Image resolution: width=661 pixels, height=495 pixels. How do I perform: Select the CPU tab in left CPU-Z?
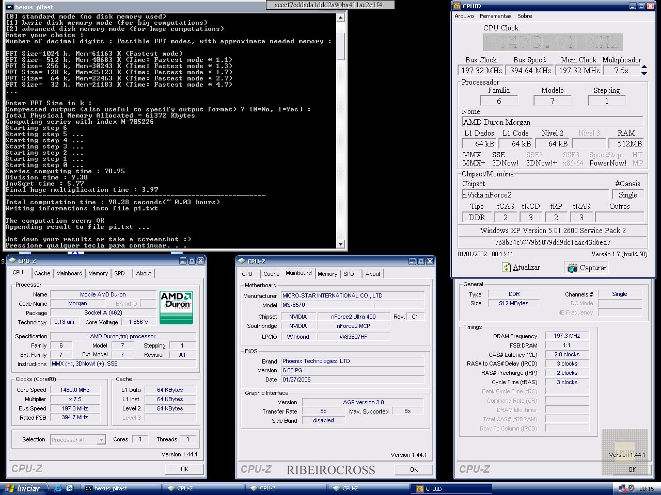(x=18, y=273)
